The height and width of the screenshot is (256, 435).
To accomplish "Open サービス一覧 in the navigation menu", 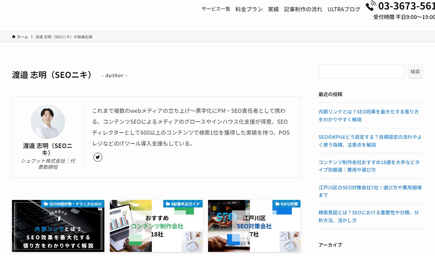I will [x=216, y=9].
